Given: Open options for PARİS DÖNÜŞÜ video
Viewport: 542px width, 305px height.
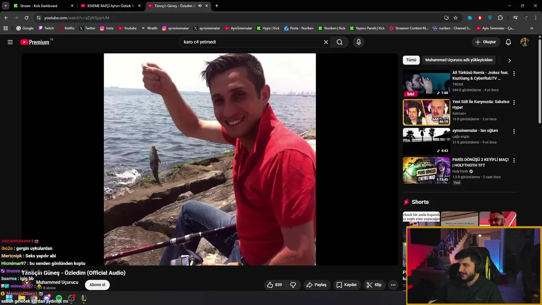Looking at the screenshot, I should (x=514, y=161).
